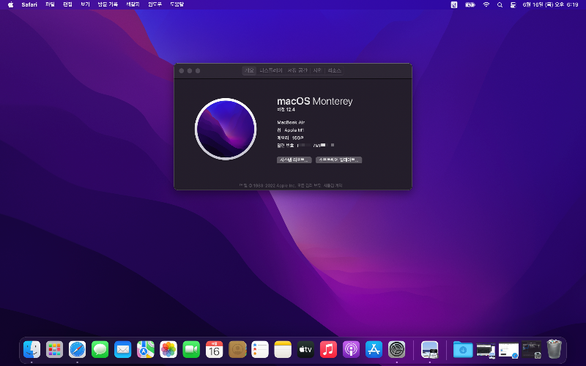This screenshot has width=586, height=366.
Task: Restore first minimized window thumbnail in Dock
Action: [x=486, y=350]
